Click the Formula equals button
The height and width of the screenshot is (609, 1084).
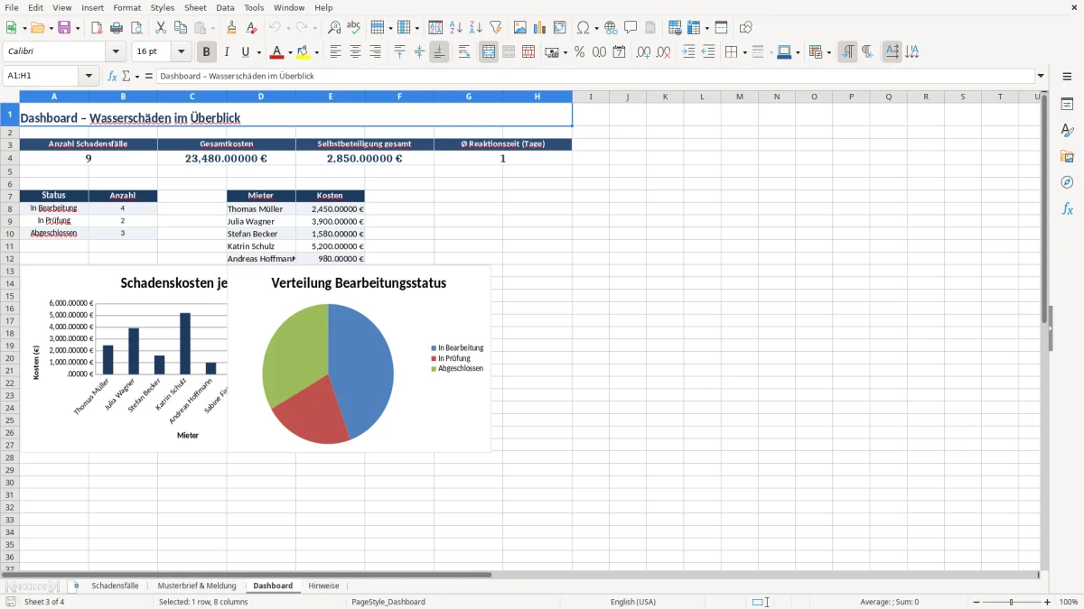pyautogui.click(x=149, y=77)
